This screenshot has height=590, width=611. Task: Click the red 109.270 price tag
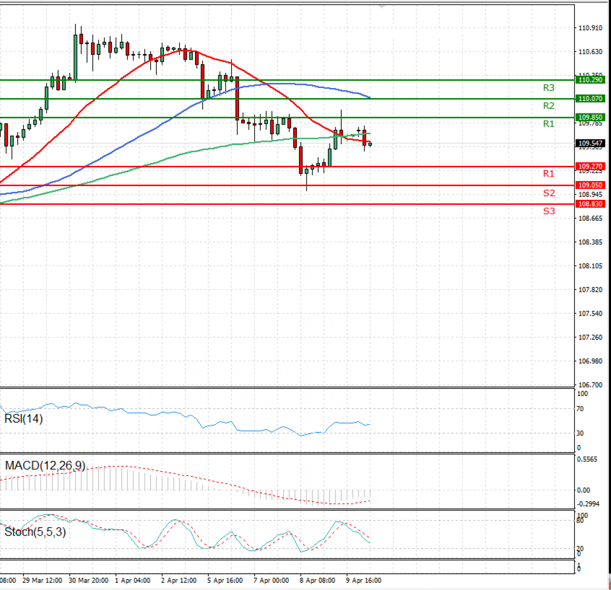pyautogui.click(x=590, y=166)
